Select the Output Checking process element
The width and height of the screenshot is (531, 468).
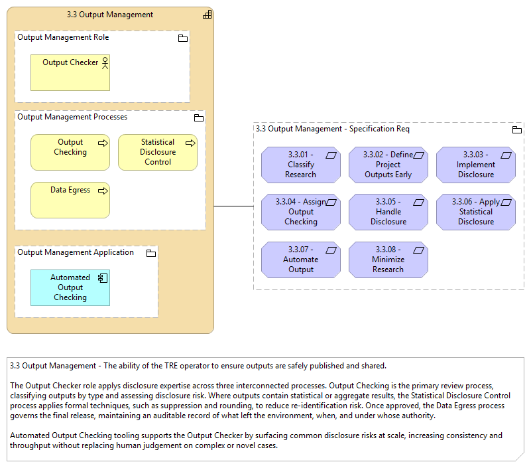click(x=70, y=152)
